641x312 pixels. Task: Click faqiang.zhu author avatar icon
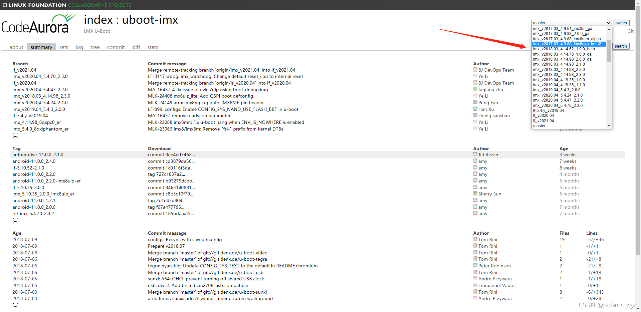(475, 89)
